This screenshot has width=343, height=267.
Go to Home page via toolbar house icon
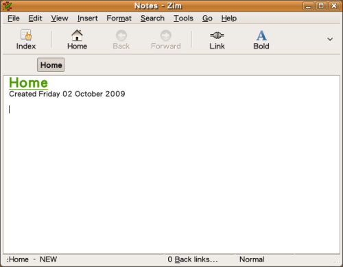coord(77,36)
